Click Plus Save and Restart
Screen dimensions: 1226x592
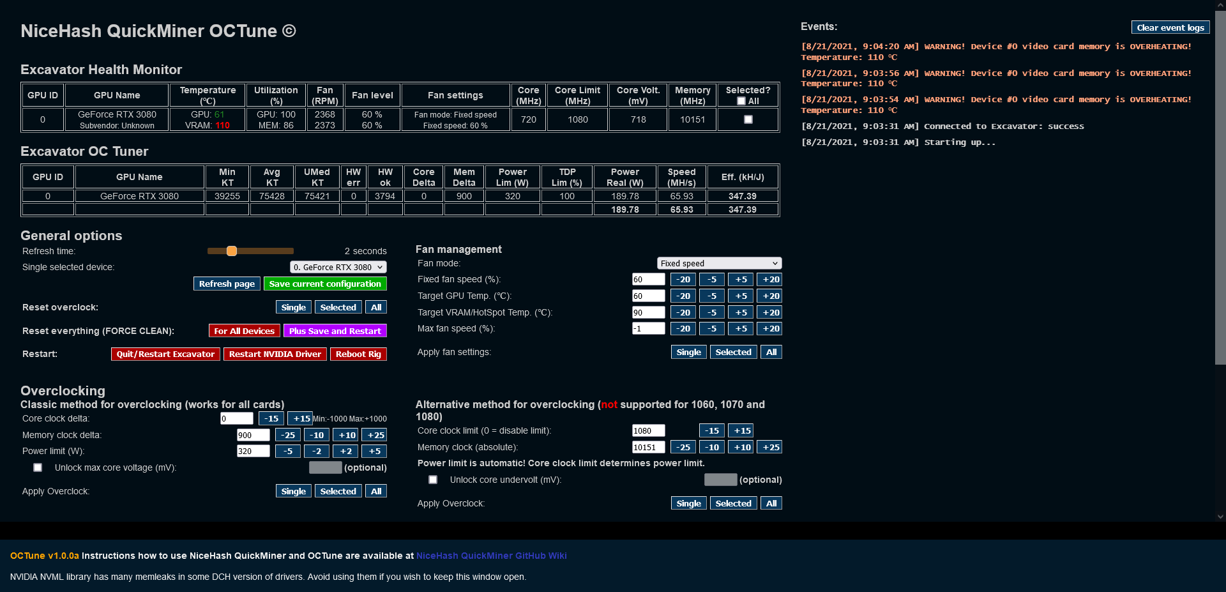335,330
